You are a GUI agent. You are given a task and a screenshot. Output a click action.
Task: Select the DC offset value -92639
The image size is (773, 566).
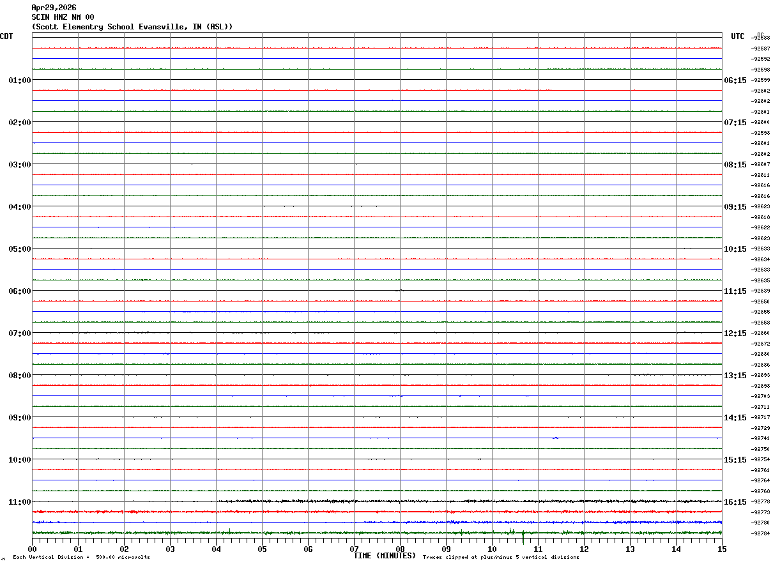pyautogui.click(x=761, y=291)
